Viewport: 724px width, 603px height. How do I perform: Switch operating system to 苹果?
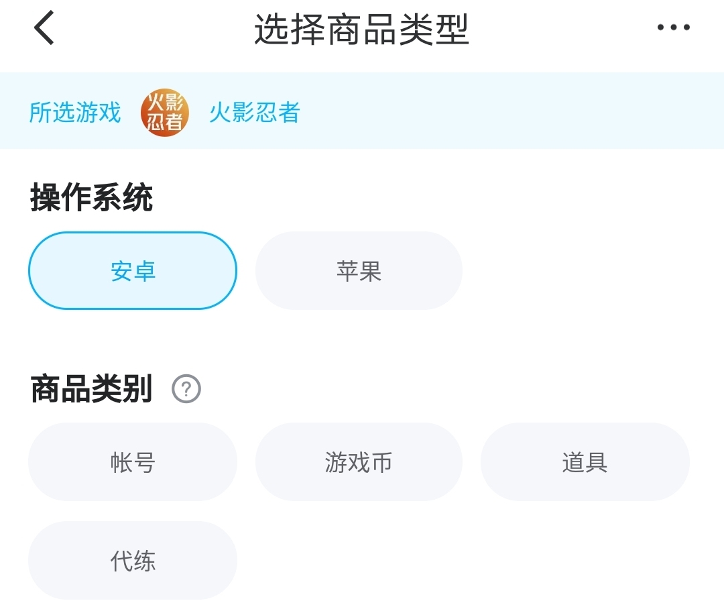pyautogui.click(x=359, y=271)
